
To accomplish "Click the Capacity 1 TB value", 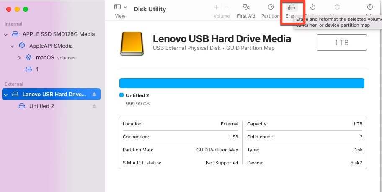I will coord(358,124).
